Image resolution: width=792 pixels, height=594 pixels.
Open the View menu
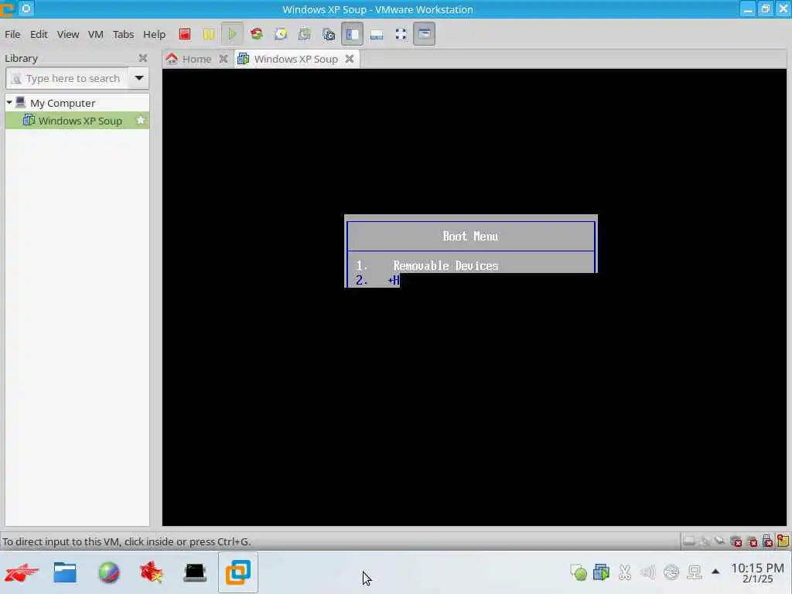click(x=68, y=34)
